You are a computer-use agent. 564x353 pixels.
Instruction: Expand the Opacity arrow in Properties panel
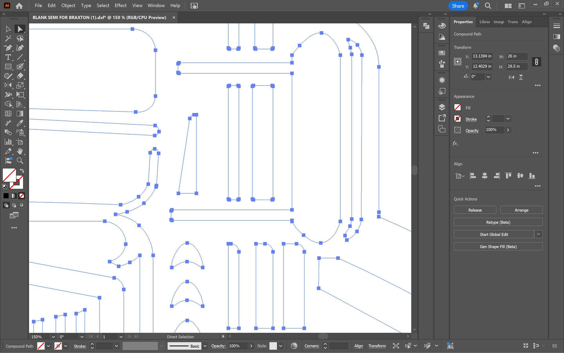click(508, 130)
